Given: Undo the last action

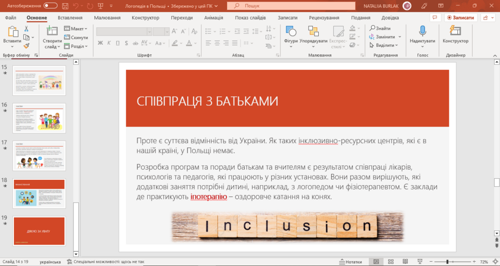Looking at the screenshot, I should pyautogui.click(x=76, y=6).
